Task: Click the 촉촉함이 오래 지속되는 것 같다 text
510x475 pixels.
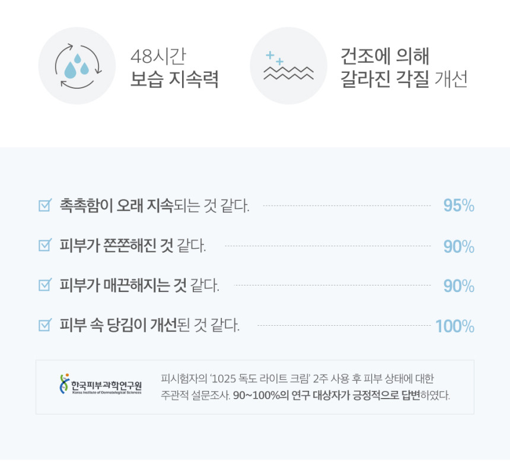Action: (x=155, y=206)
